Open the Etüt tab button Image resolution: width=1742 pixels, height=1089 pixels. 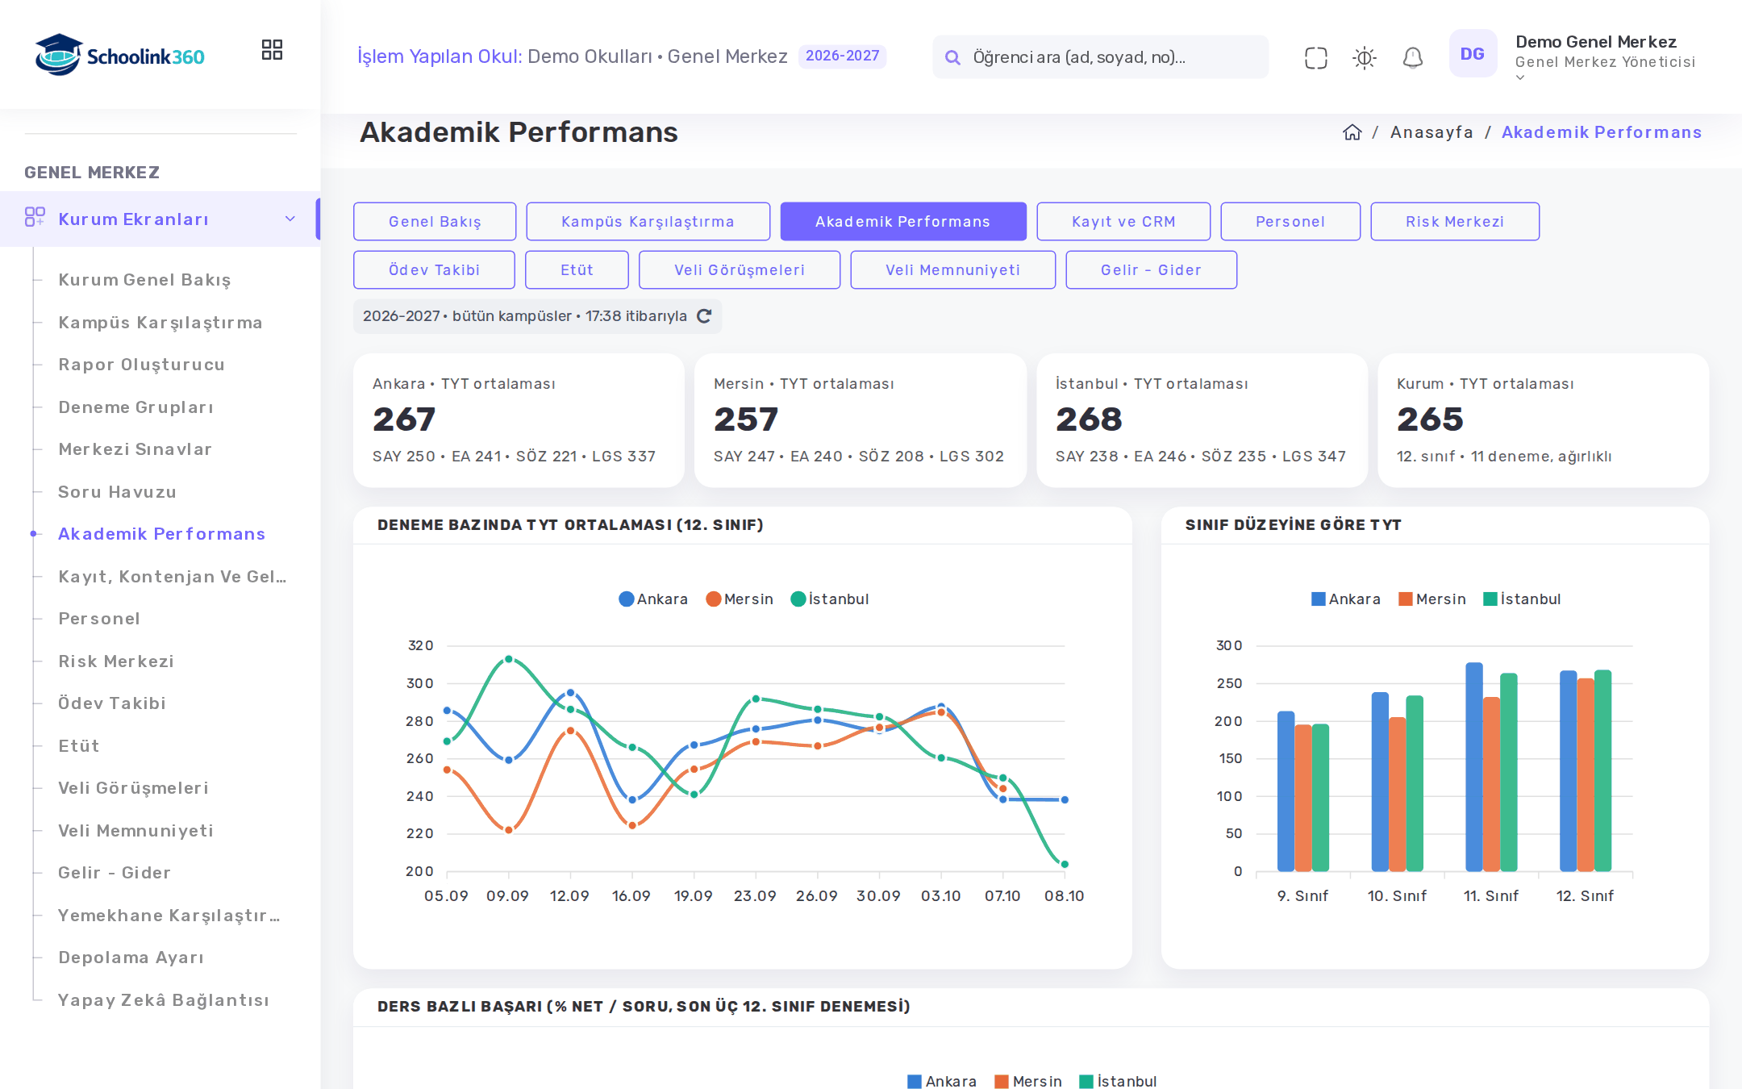point(577,269)
